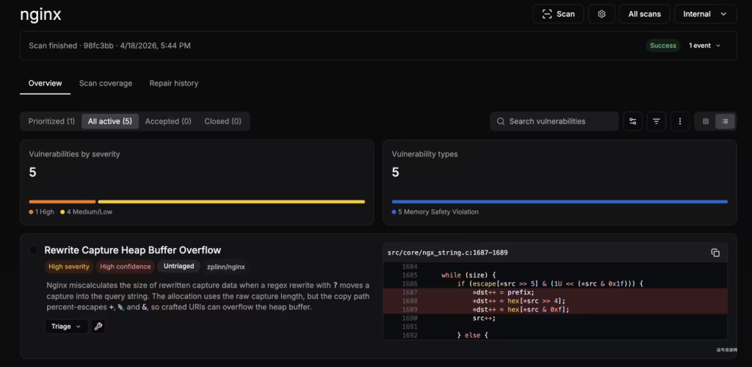This screenshot has width=752, height=367.
Task: Click the blue Memory Safety Violation bar
Action: [560, 202]
